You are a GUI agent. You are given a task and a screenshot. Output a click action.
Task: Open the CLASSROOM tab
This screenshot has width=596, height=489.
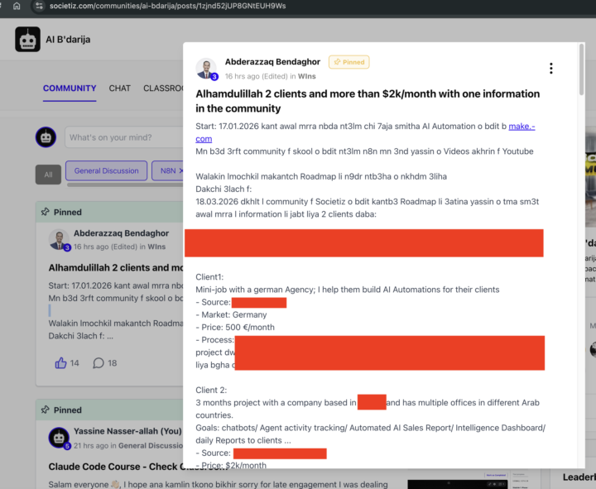point(163,89)
